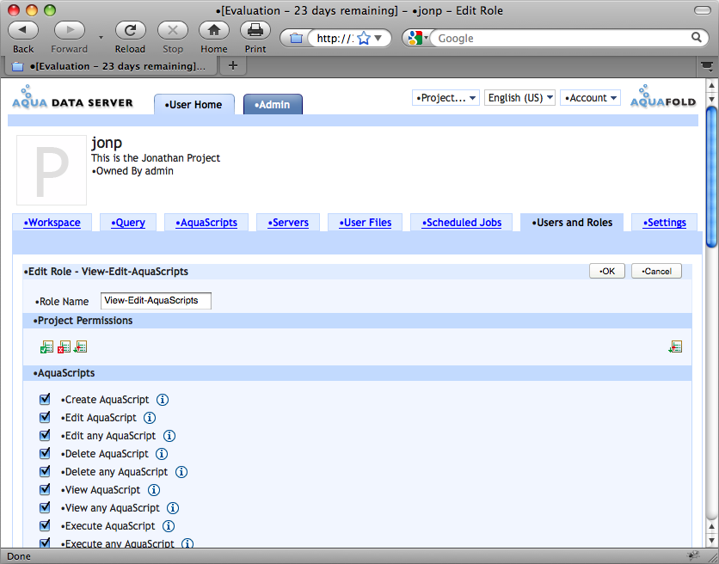Open info icon for Delete AquaScript
This screenshot has width=719, height=564.
point(162,454)
